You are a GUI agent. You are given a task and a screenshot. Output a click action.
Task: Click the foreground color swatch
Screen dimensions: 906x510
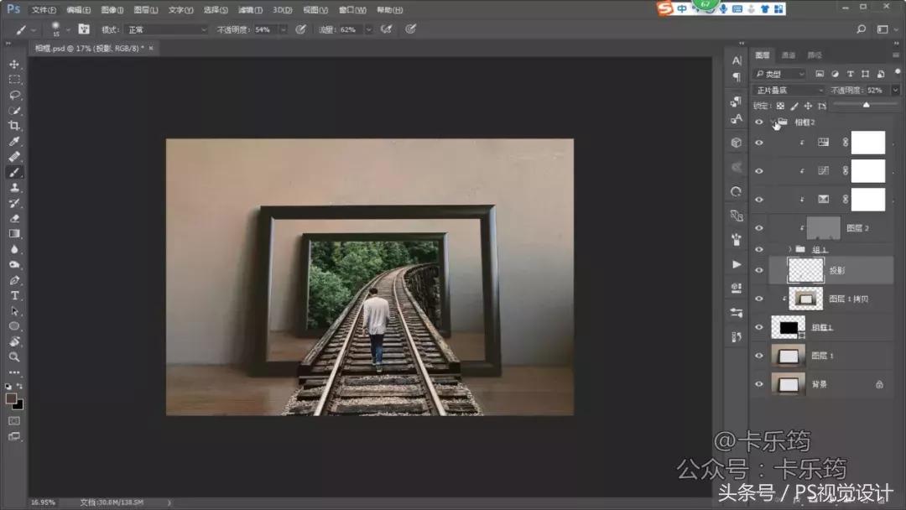[x=12, y=398]
